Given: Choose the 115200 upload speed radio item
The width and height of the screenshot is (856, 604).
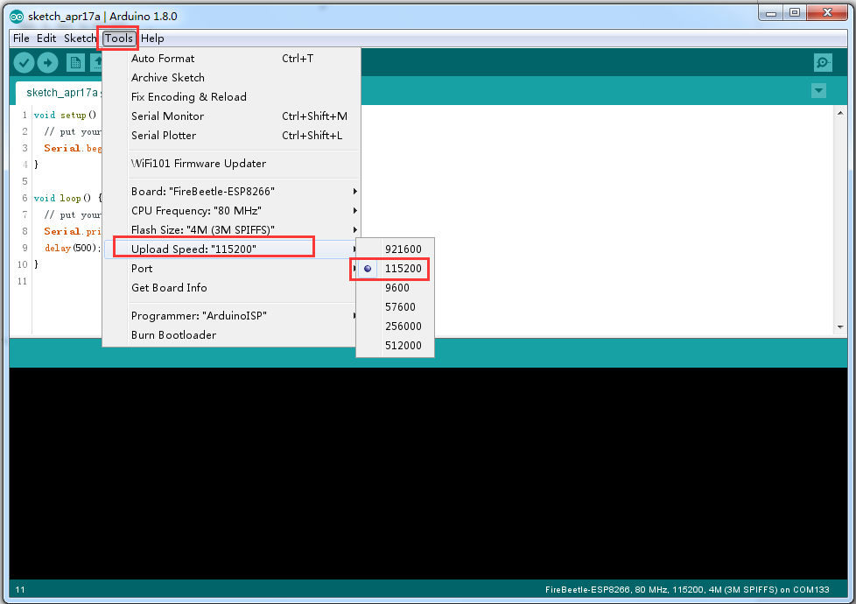Looking at the screenshot, I should pos(403,269).
